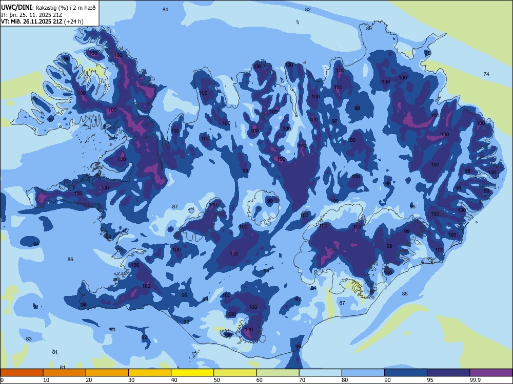Pick the 50–60 pale yellow legend swatch

click(x=235, y=373)
